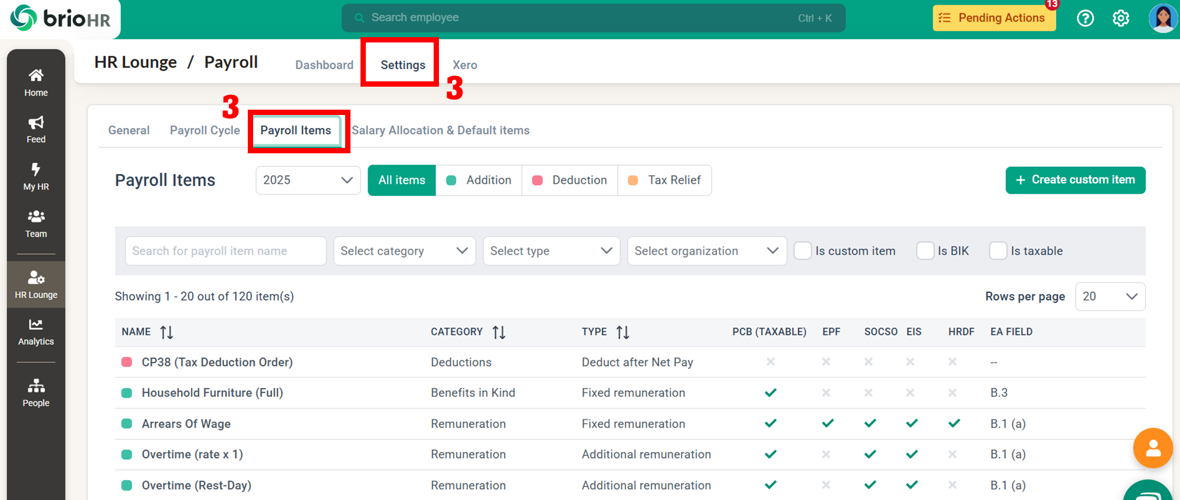
Task: Open Rows per page dropdown
Action: coord(1110,296)
